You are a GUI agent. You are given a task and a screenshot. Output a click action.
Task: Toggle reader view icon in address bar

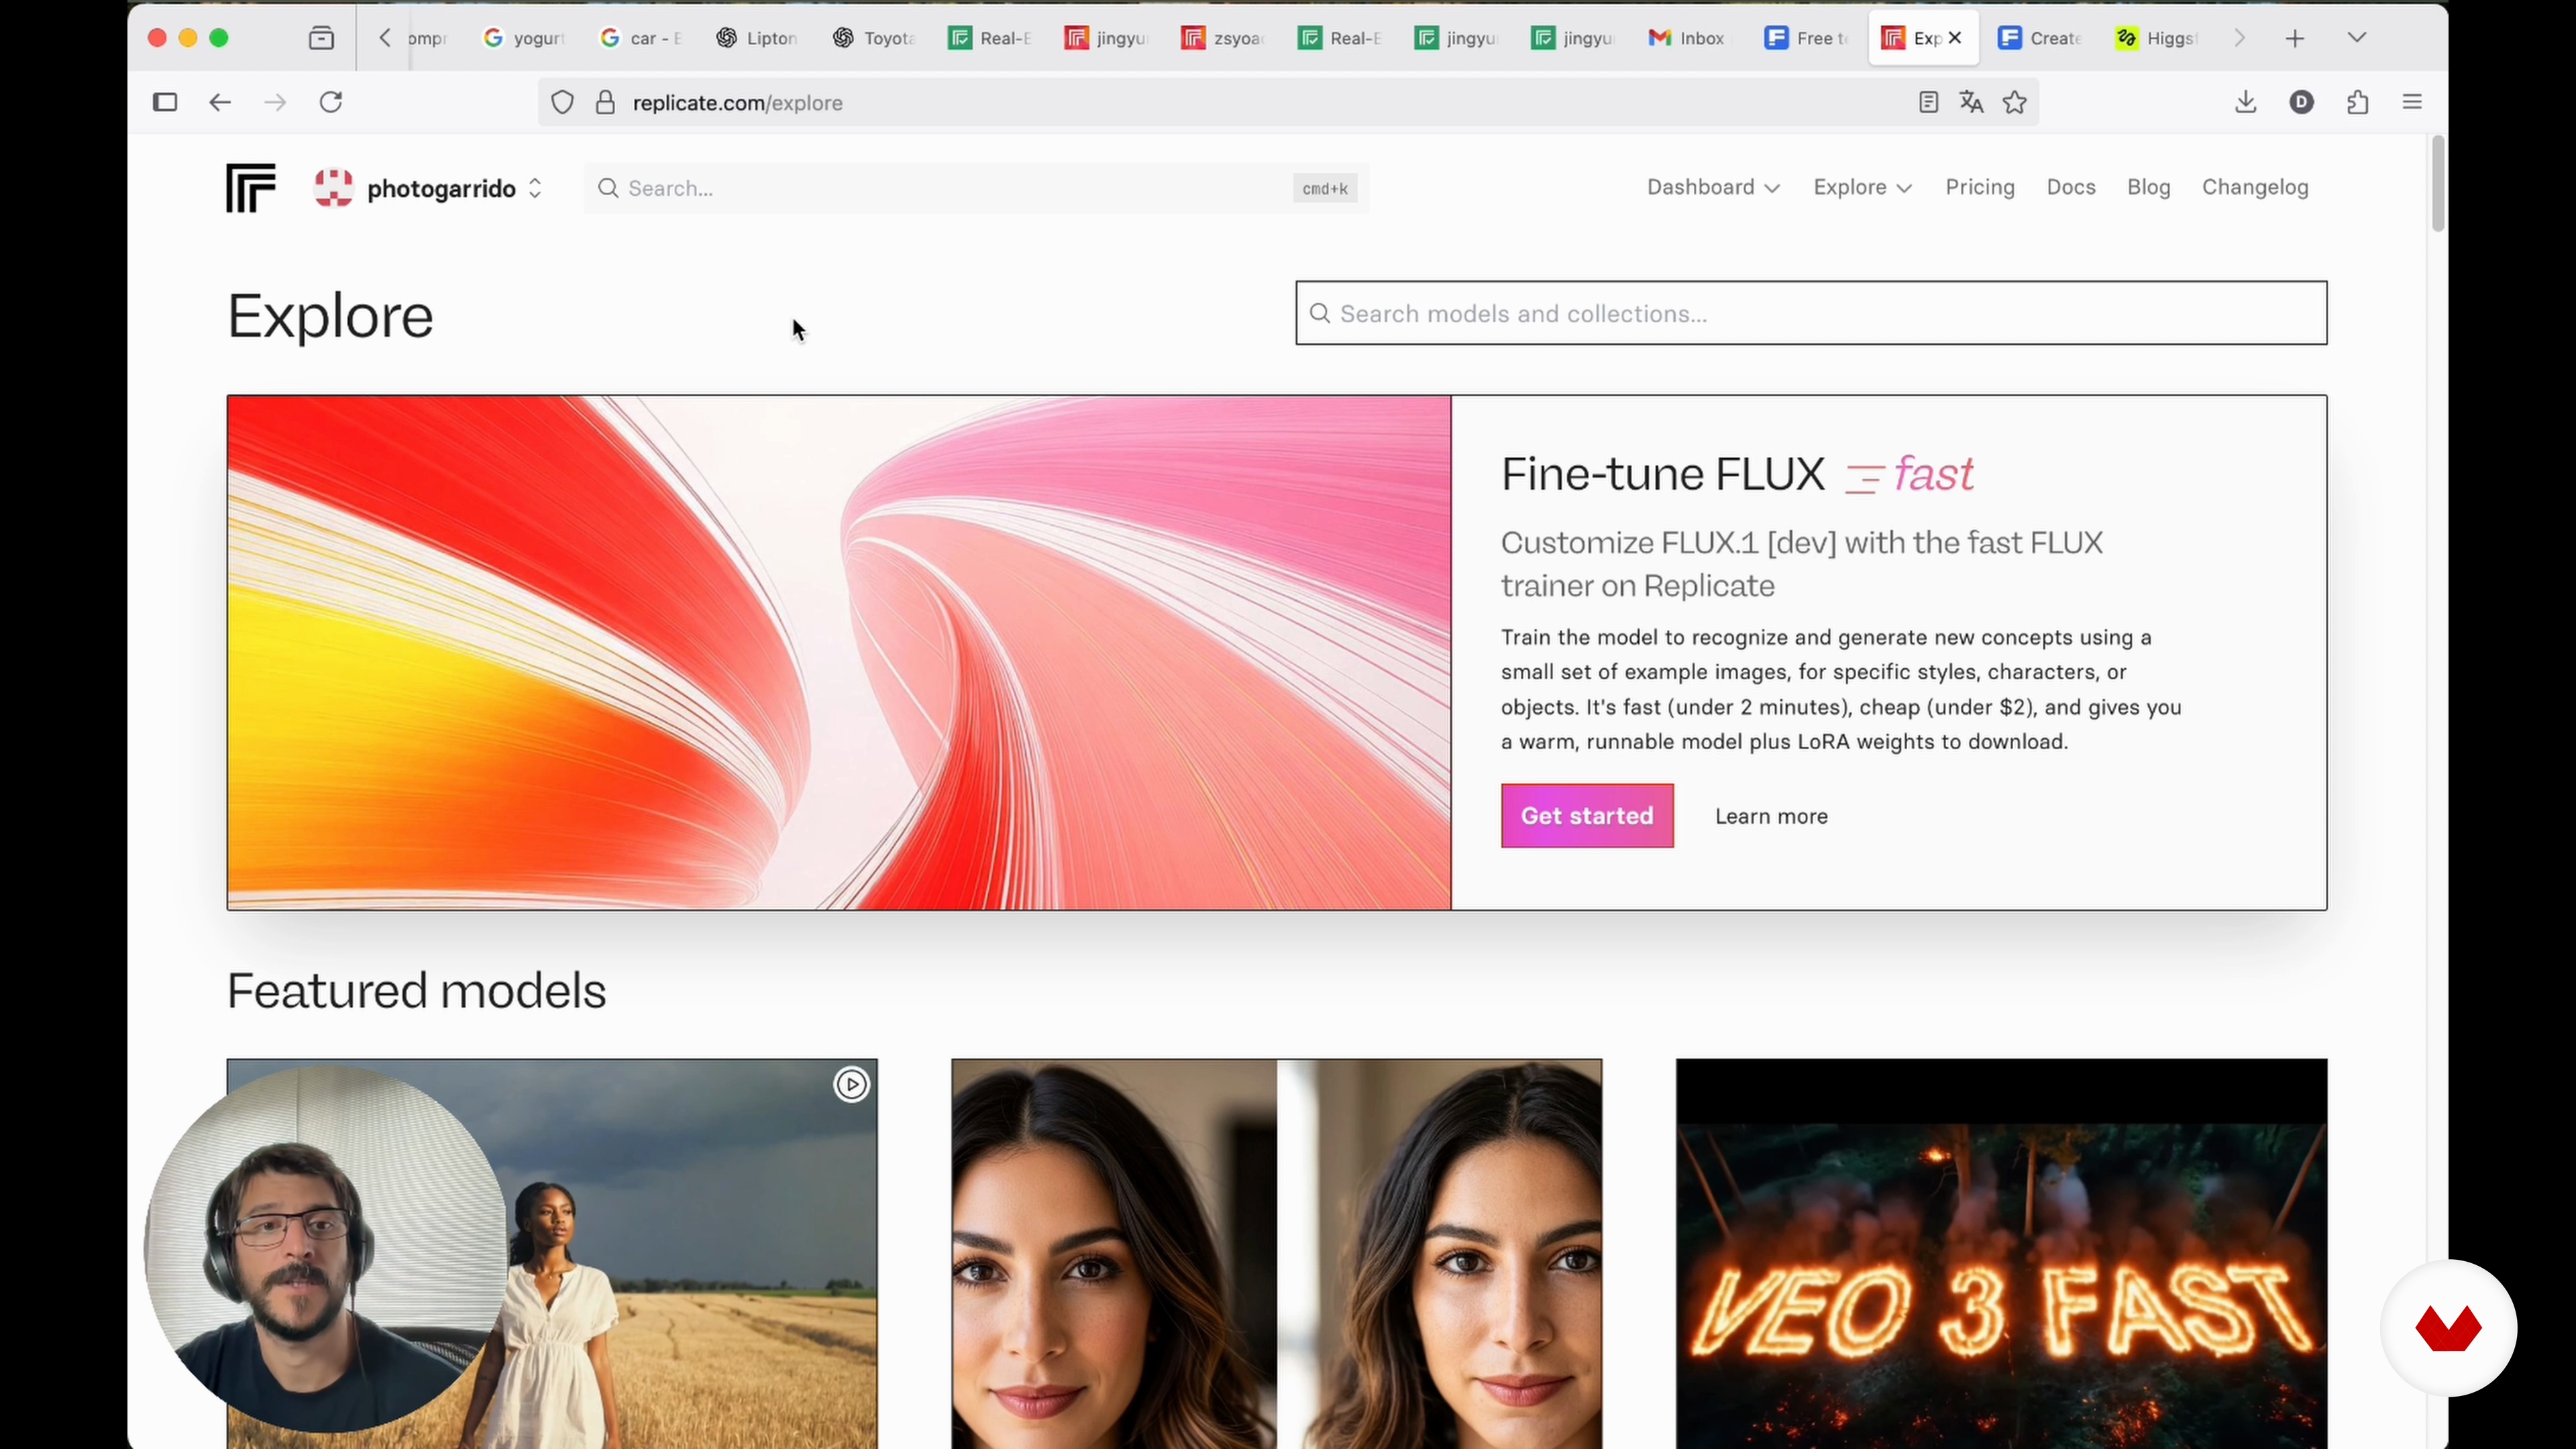pyautogui.click(x=1928, y=102)
